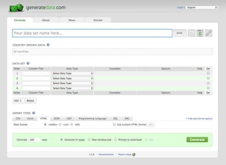Select the Prompt to download radio option
Screen dimensions: 226x165
pyautogui.click(x=116, y=140)
